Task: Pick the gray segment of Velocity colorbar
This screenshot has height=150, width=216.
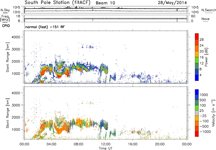Action: (x=197, y=113)
